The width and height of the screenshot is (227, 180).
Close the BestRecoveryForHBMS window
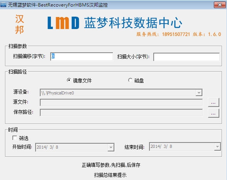220,5
